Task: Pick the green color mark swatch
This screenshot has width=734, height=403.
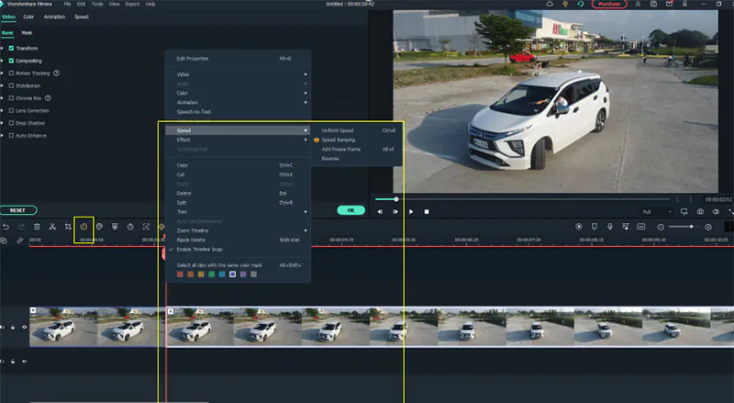Action: pyautogui.click(x=212, y=274)
